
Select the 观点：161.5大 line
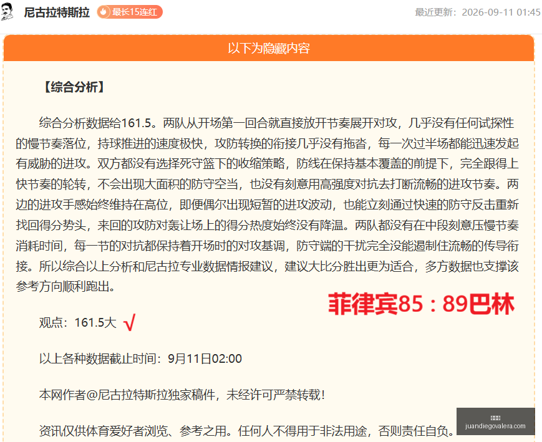[78, 322]
